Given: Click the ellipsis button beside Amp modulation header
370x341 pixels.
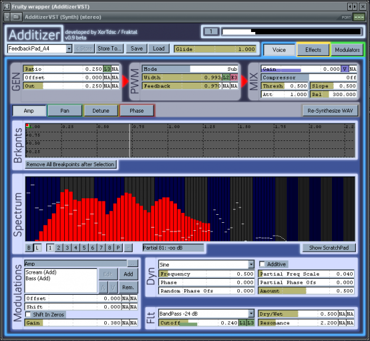Looking at the screenshot, I should (132, 263).
